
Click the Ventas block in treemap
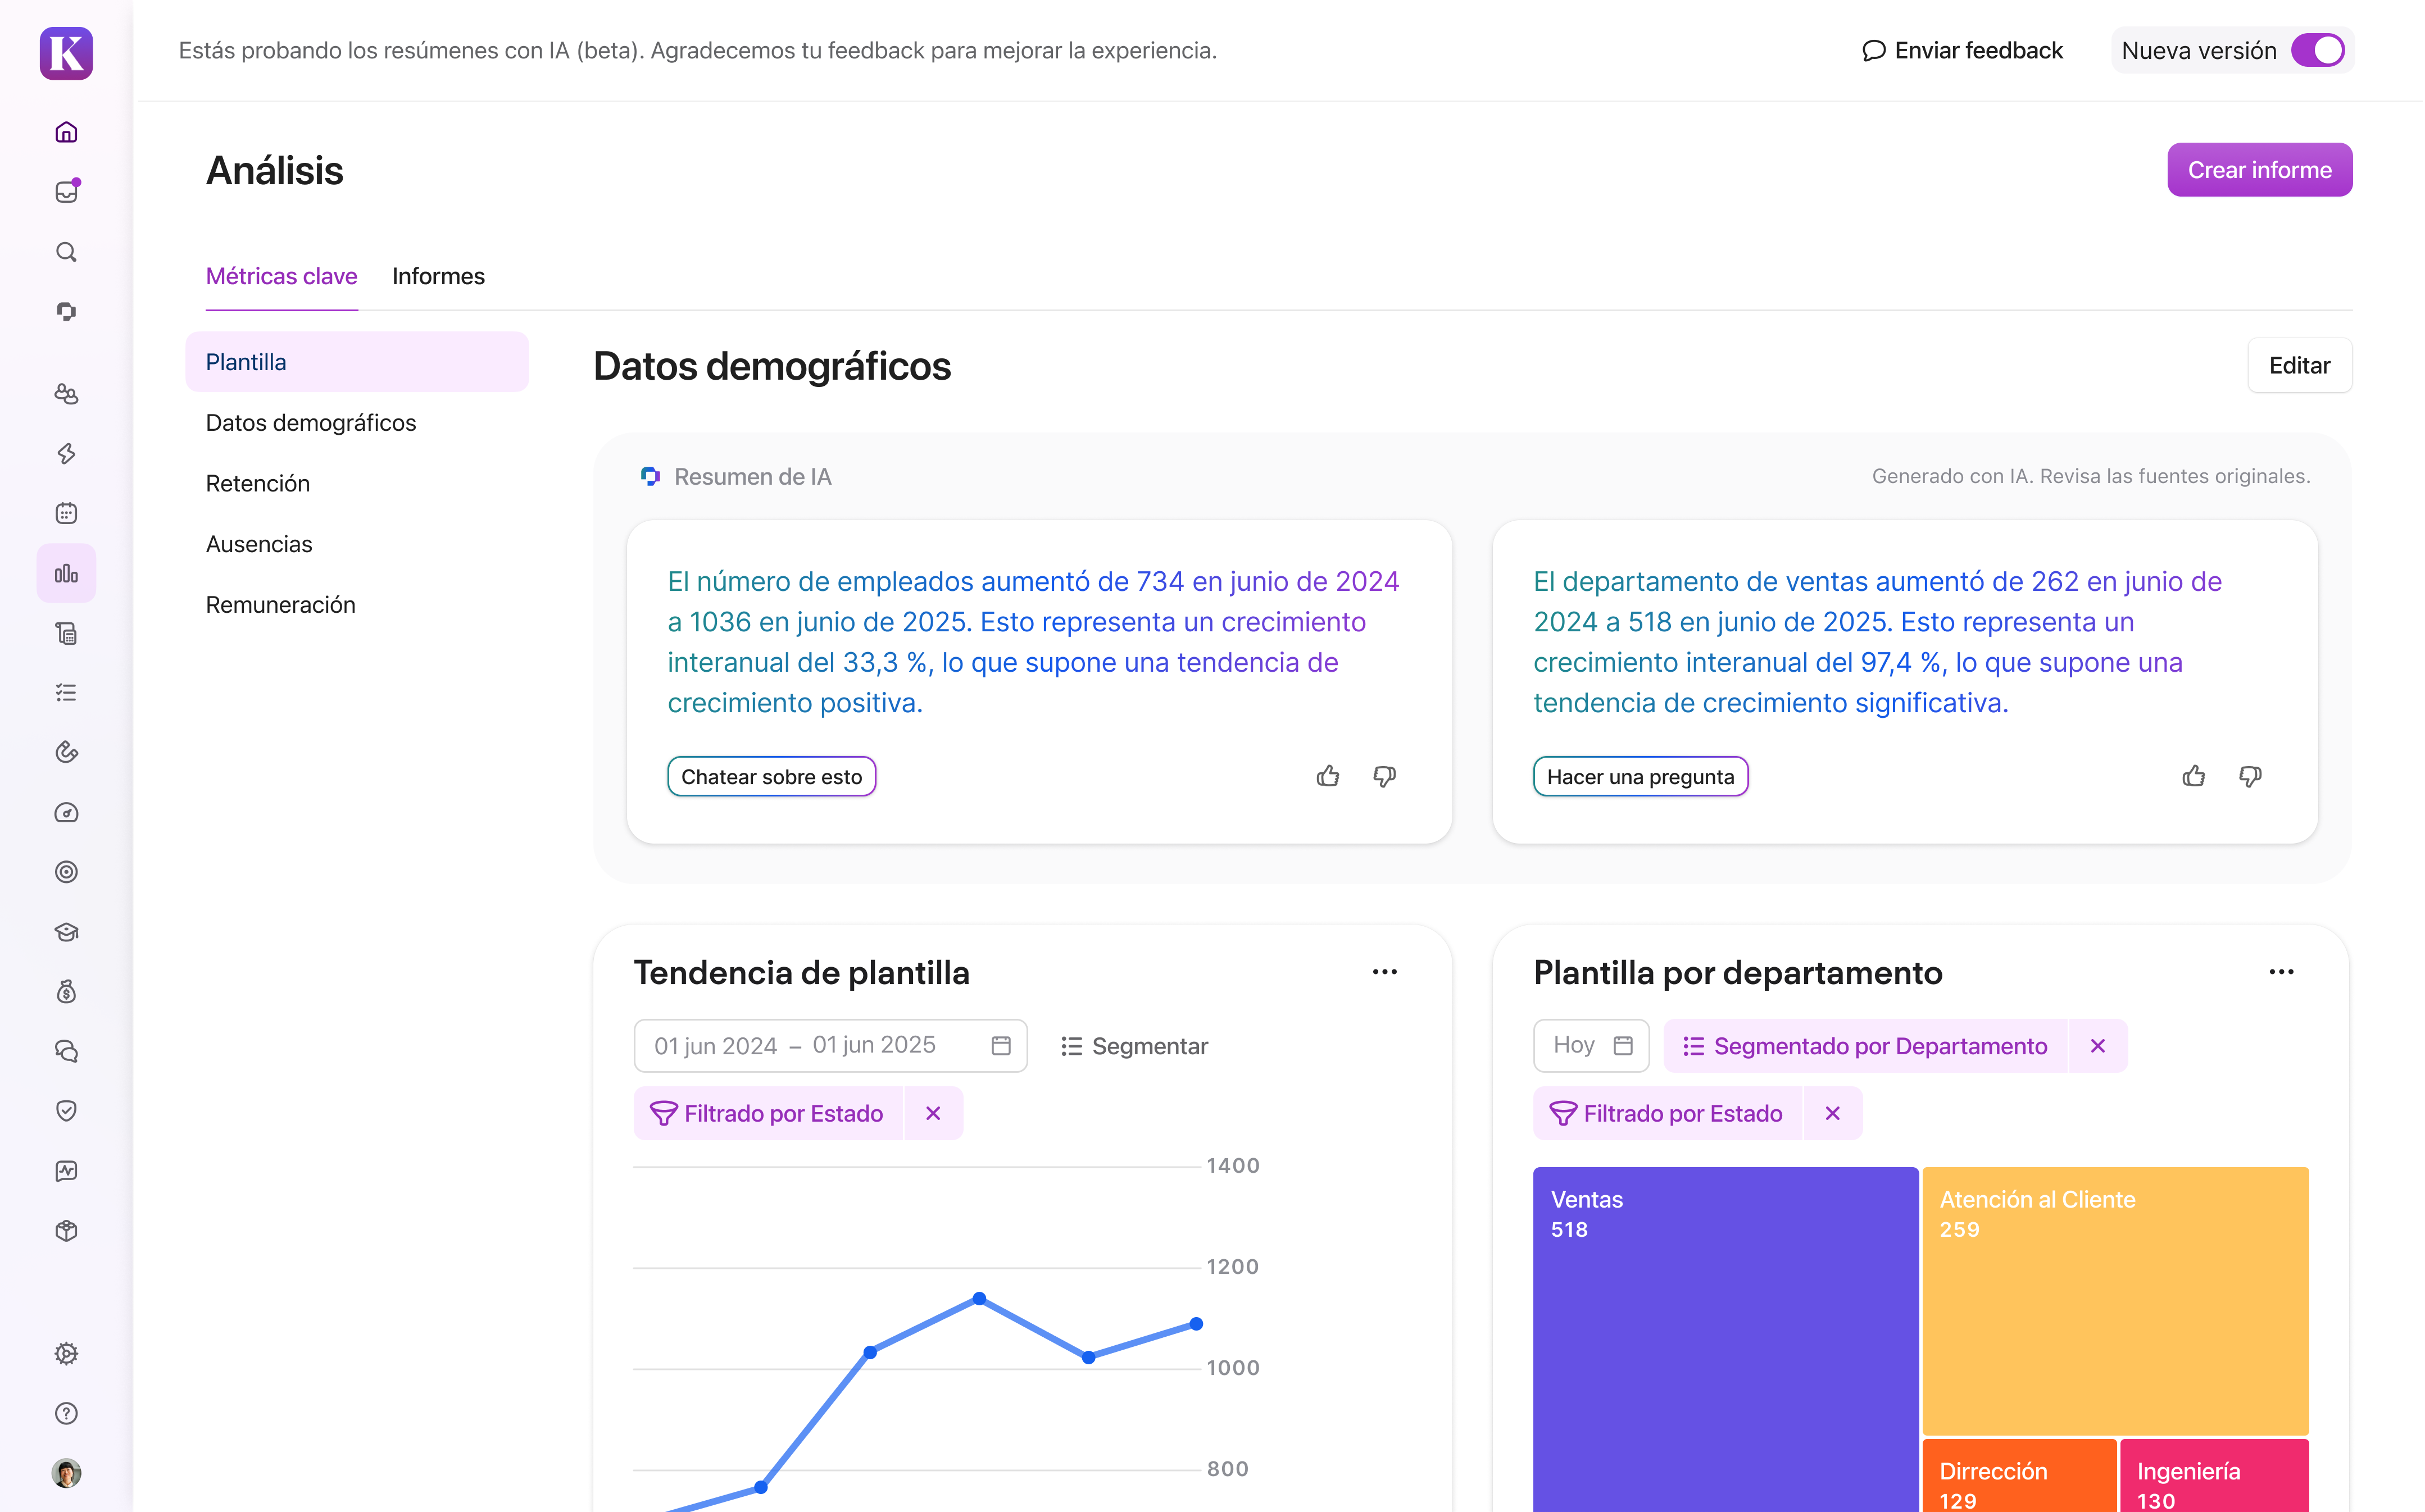tap(1725, 1340)
